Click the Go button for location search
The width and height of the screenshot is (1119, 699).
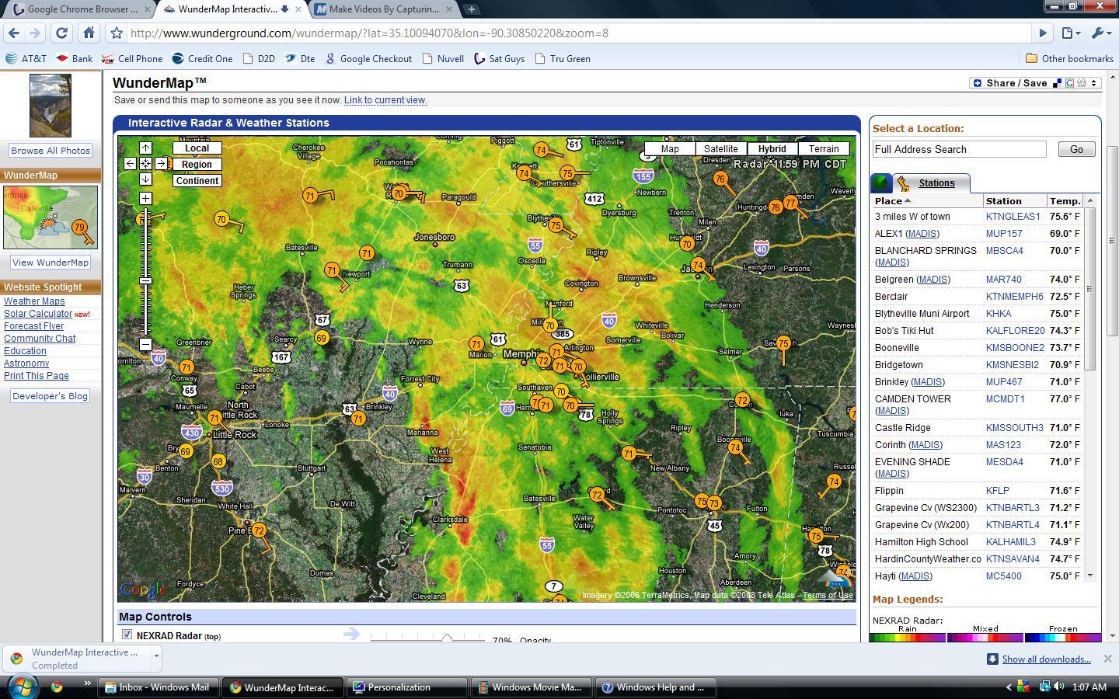click(1076, 149)
